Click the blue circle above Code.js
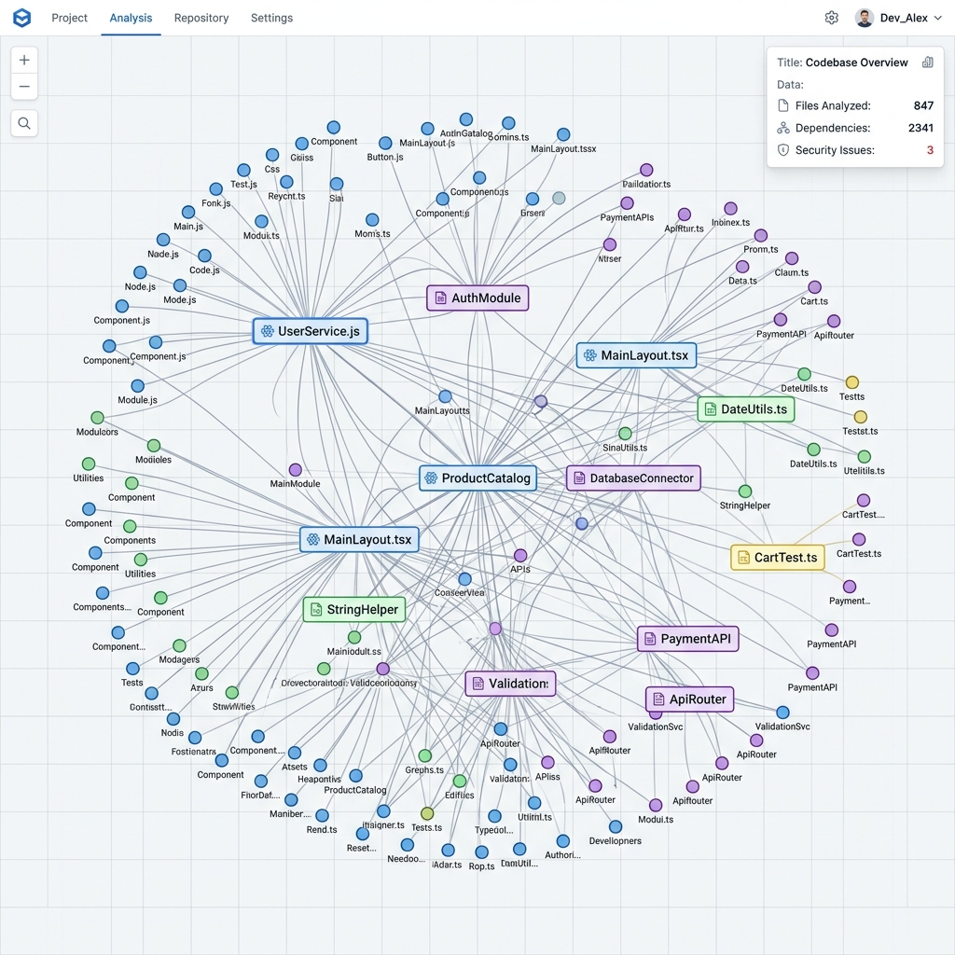The width and height of the screenshot is (955, 955). [204, 256]
